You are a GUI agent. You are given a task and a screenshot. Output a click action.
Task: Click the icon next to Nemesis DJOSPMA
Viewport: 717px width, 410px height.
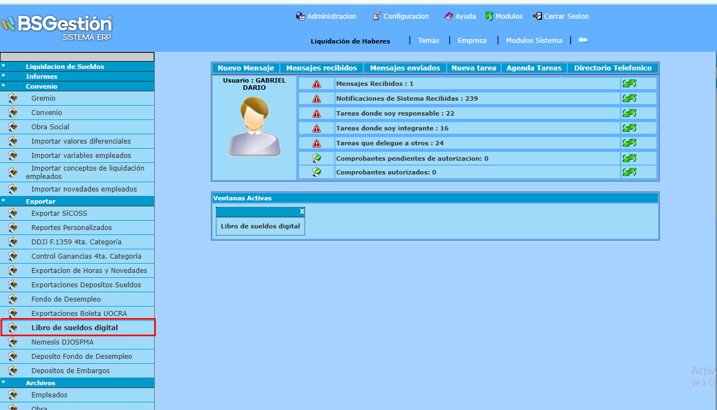tap(13, 342)
